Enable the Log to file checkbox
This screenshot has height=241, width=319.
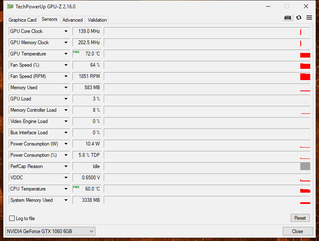click(x=12, y=218)
